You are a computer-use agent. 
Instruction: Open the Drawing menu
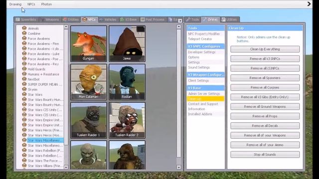point(15,4)
